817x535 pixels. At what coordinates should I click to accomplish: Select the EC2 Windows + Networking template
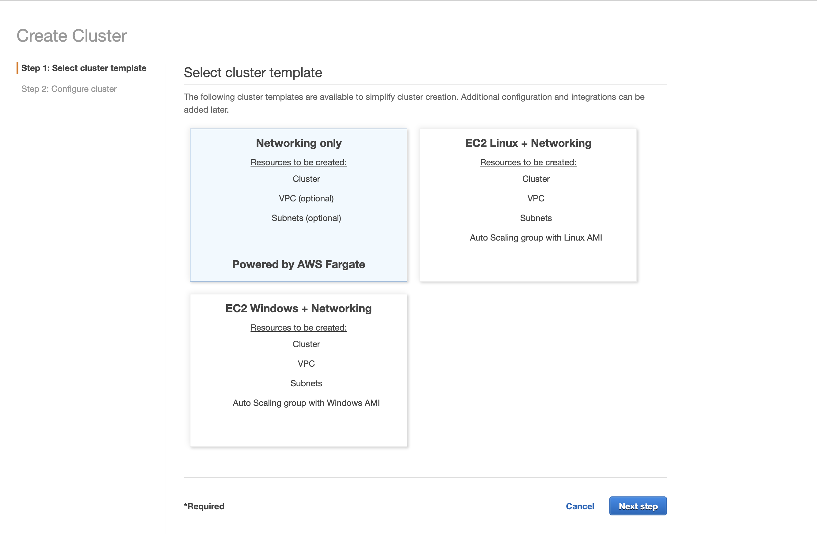(x=298, y=370)
